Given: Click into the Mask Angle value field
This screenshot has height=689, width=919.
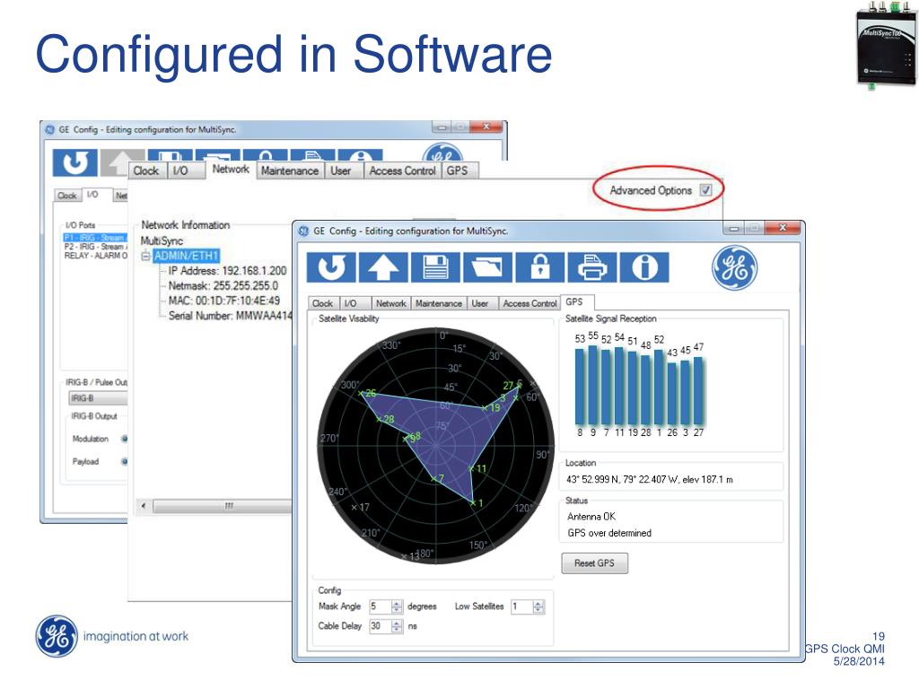Looking at the screenshot, I should pos(380,606).
